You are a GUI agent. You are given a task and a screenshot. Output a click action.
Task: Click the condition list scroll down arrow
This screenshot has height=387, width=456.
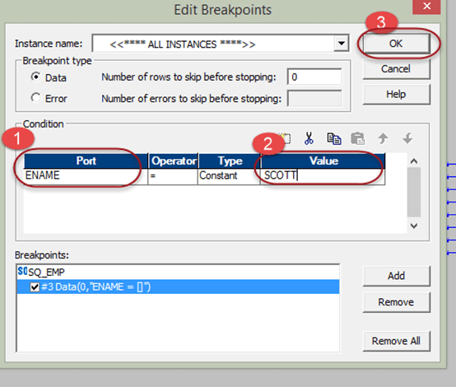click(x=414, y=226)
